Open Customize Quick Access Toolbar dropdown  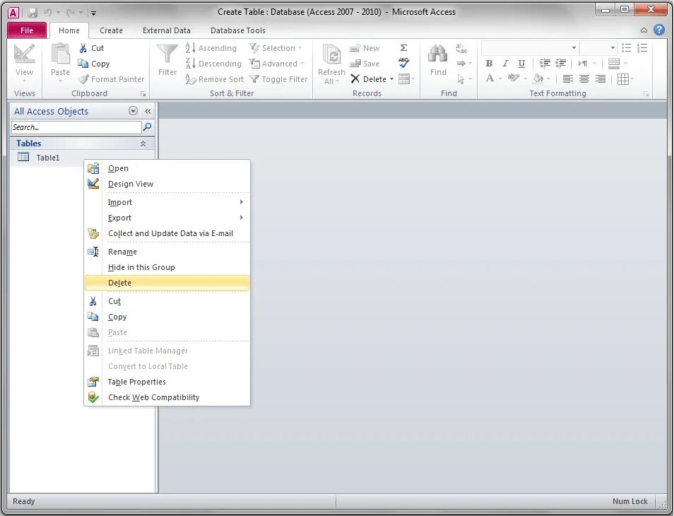click(93, 13)
